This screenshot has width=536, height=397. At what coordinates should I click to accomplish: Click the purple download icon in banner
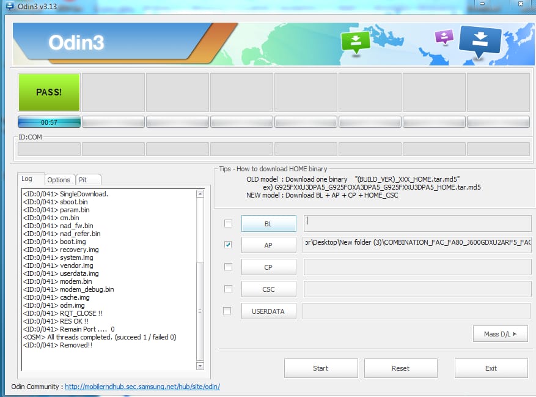(x=444, y=37)
